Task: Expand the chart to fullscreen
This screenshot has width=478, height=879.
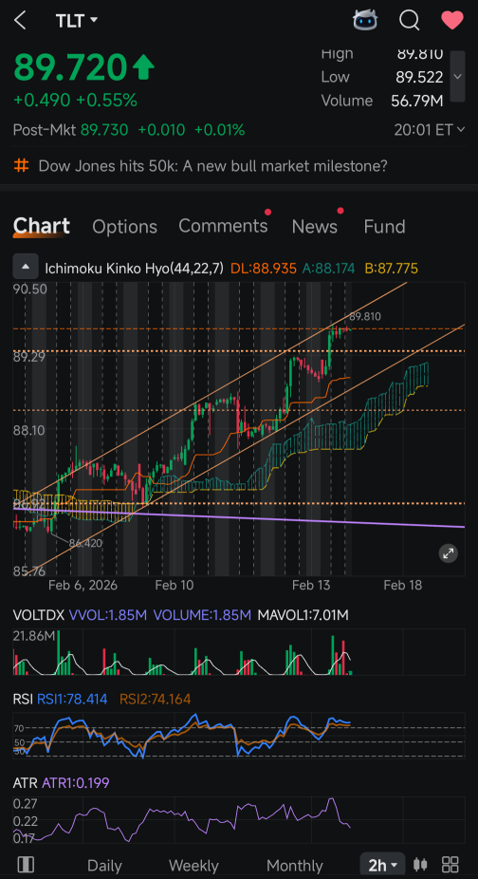Action: (x=448, y=553)
